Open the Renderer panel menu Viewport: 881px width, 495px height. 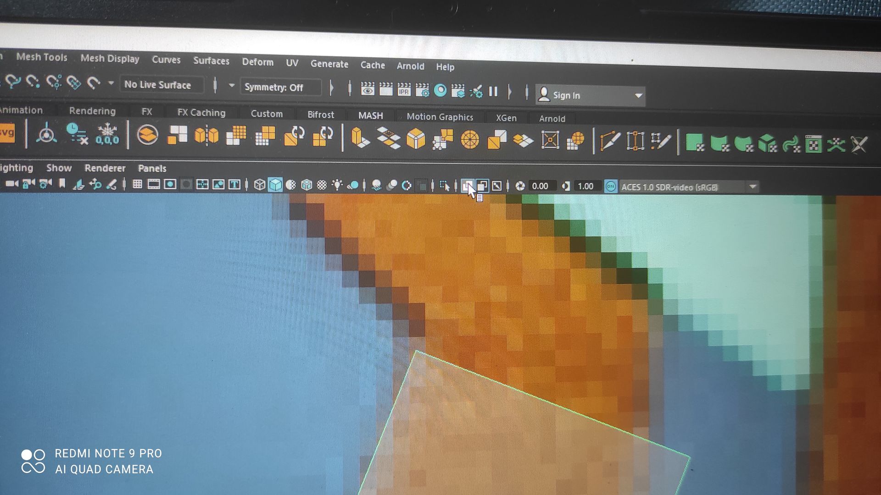point(105,168)
